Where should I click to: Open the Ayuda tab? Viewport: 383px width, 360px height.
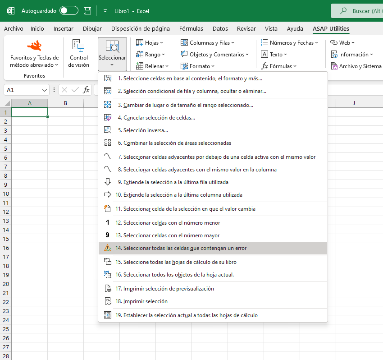295,28
